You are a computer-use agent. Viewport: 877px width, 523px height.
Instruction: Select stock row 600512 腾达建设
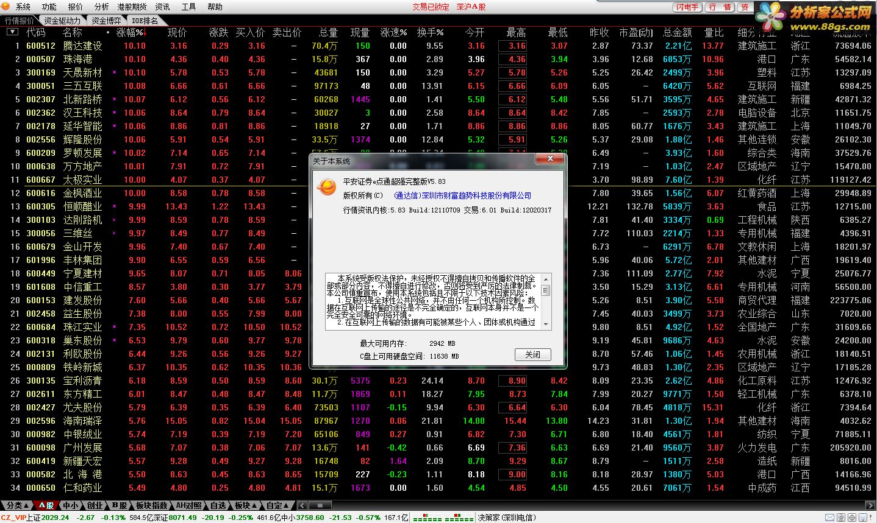(438, 46)
